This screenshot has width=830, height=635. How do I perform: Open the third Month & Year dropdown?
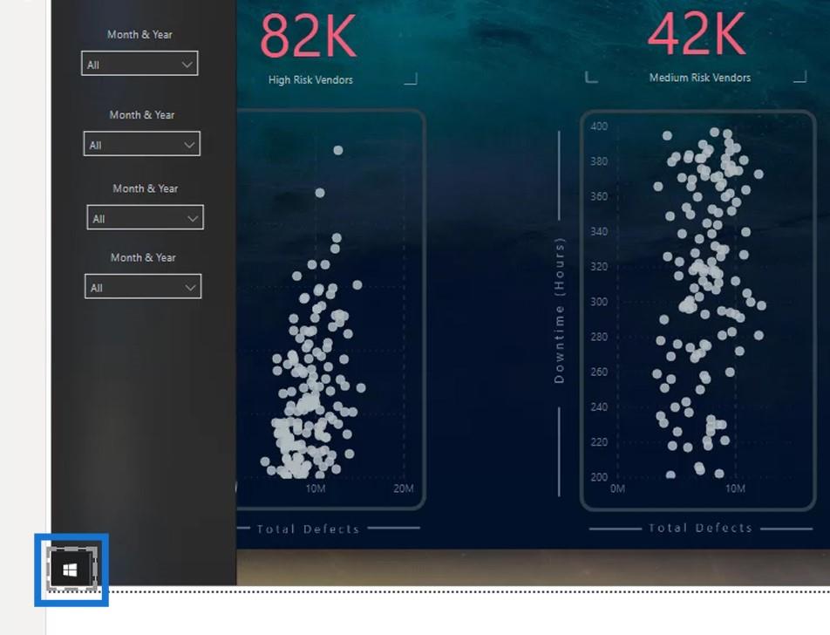[145, 218]
